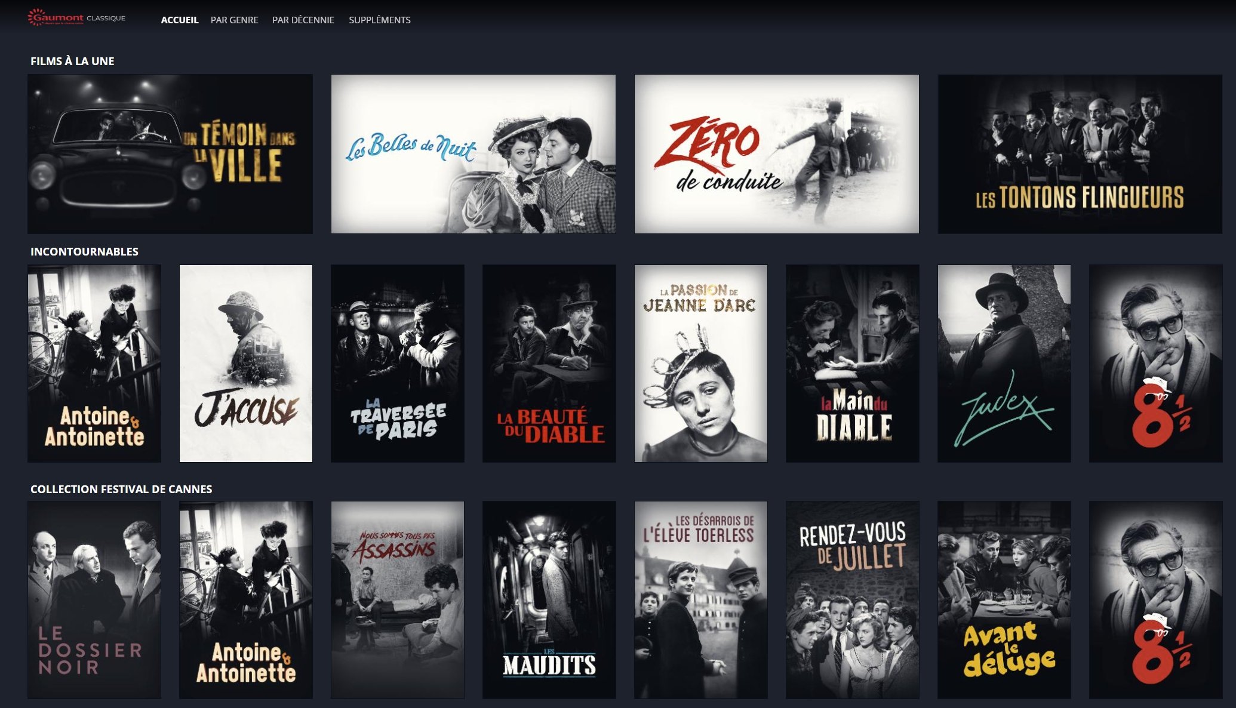Choose La Passion de Jeanne d'Arc poster
This screenshot has height=708, width=1236.
pyautogui.click(x=700, y=363)
